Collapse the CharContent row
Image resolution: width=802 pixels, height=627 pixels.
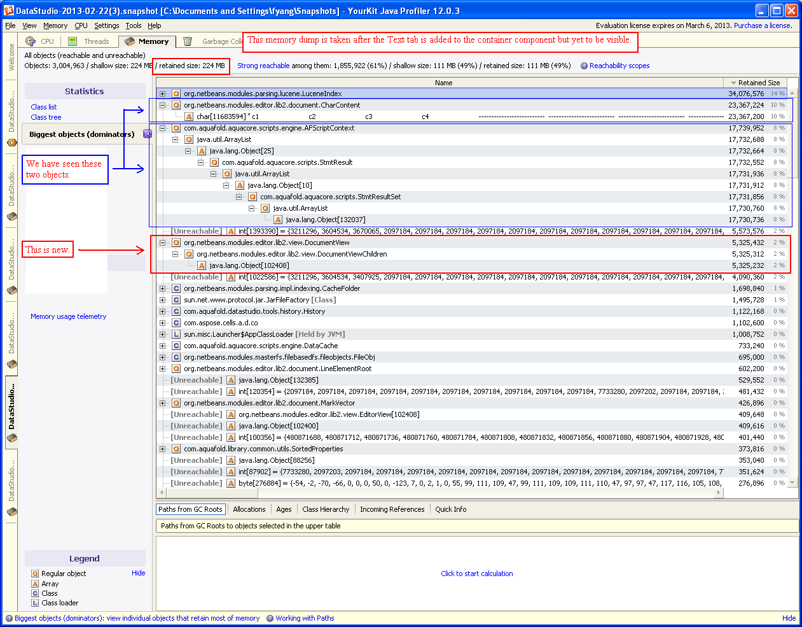[162, 105]
